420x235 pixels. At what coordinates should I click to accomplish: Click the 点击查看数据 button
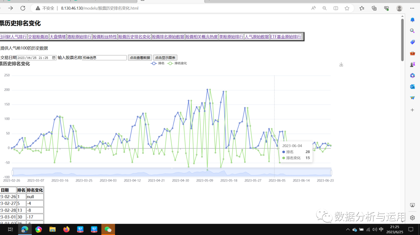(140, 58)
